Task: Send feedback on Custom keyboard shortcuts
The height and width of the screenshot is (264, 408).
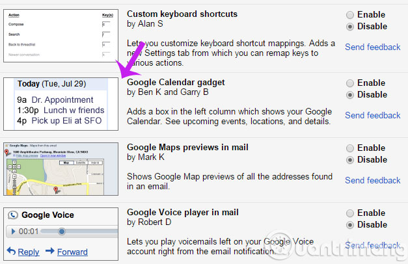Action: coord(372,47)
